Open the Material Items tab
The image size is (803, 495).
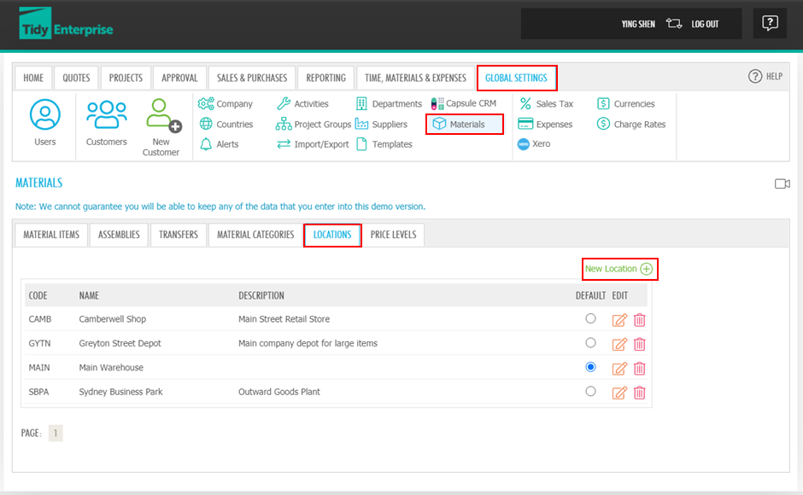click(51, 235)
